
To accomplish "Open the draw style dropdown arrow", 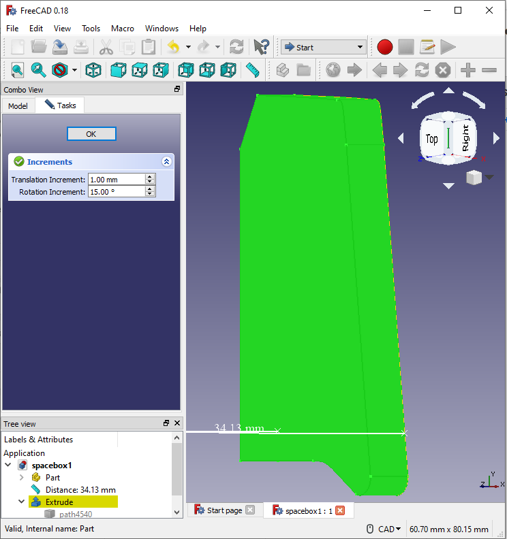I will [x=75, y=71].
